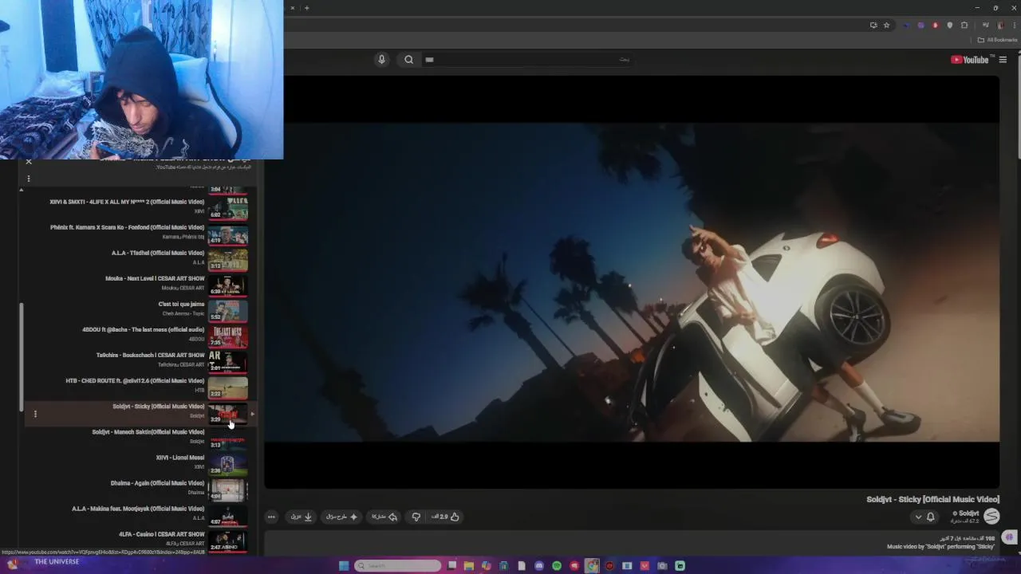The width and height of the screenshot is (1021, 574).
Task: Select Dhalma - Again (Official Music Video)
Action: (x=157, y=483)
